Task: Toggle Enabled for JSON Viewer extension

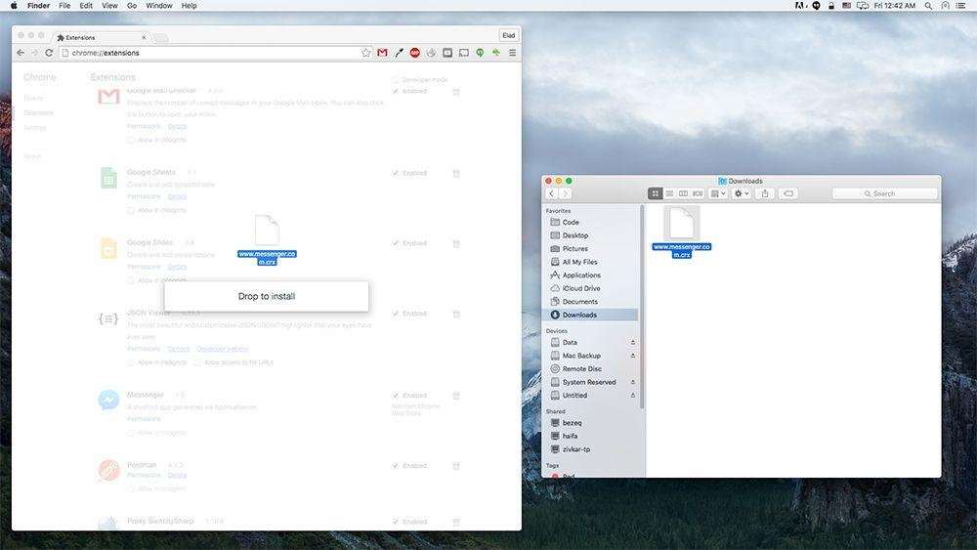Action: tap(395, 314)
